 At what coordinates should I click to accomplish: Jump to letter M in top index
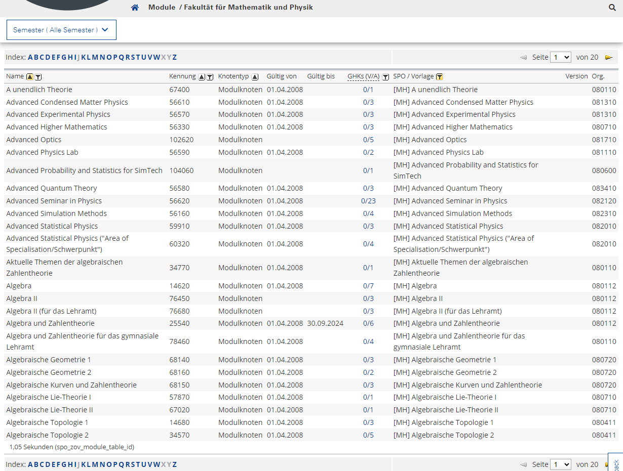coord(95,57)
